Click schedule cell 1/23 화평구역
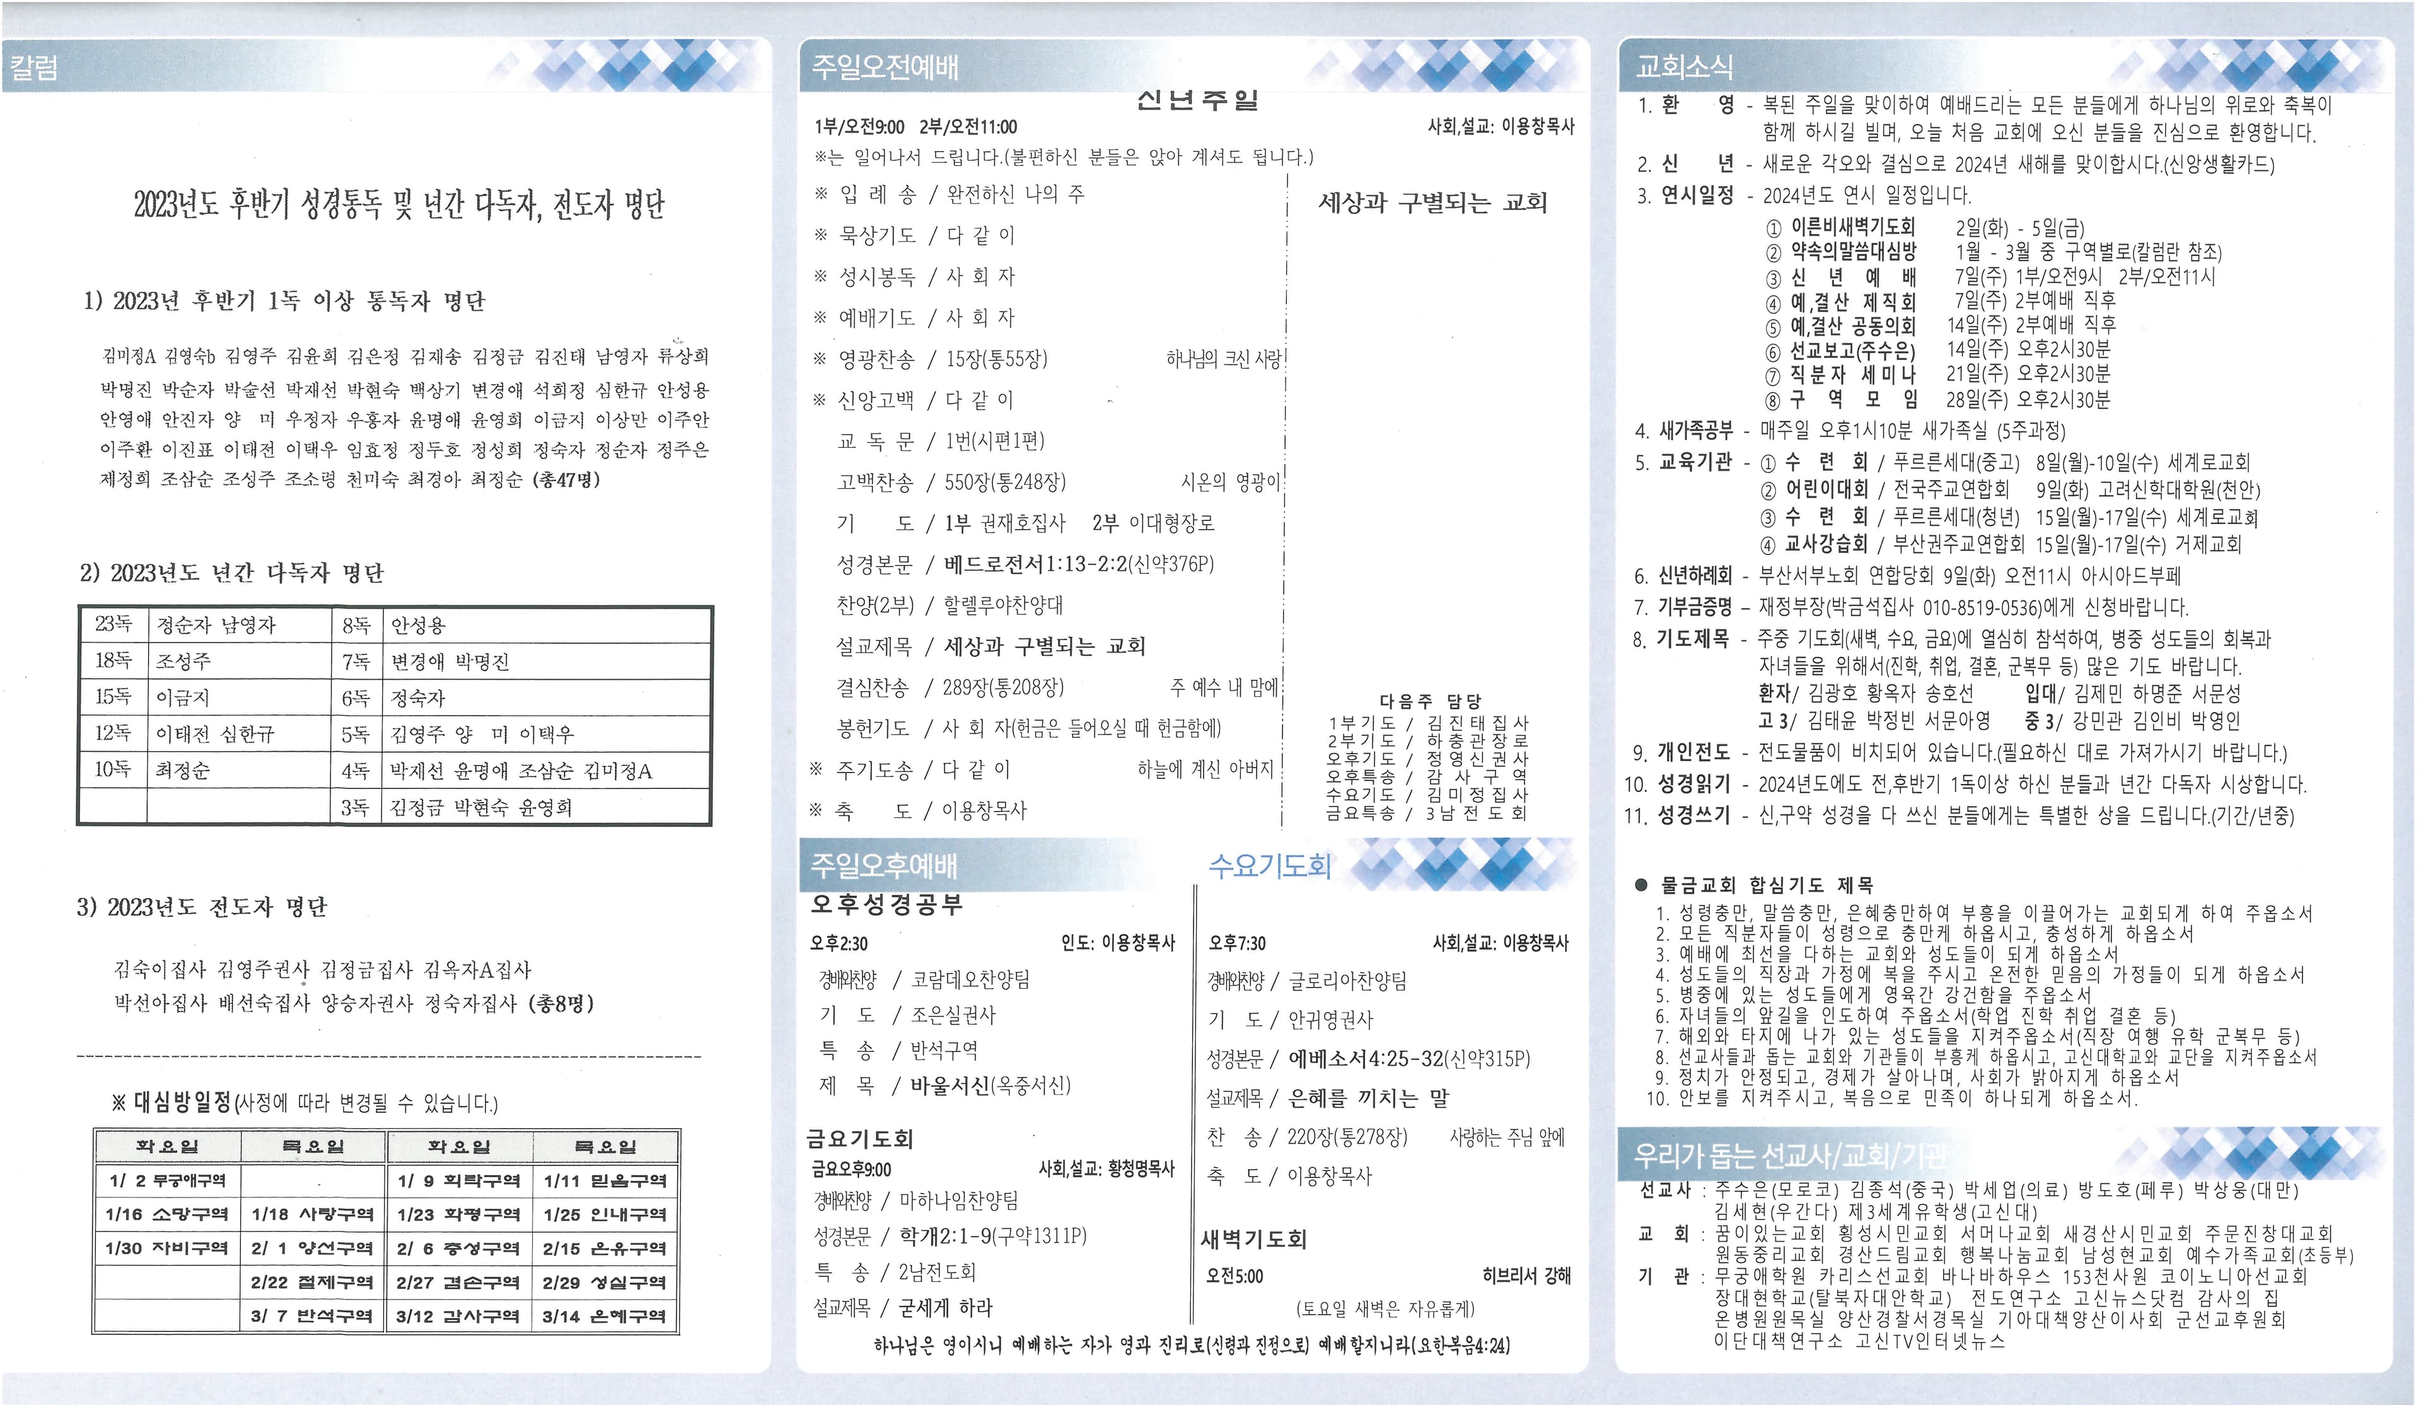2421x1405 pixels. pos(458,1215)
